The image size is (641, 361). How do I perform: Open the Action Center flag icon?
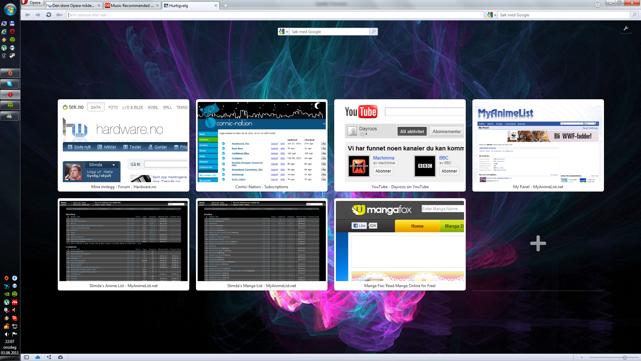(x=15, y=334)
